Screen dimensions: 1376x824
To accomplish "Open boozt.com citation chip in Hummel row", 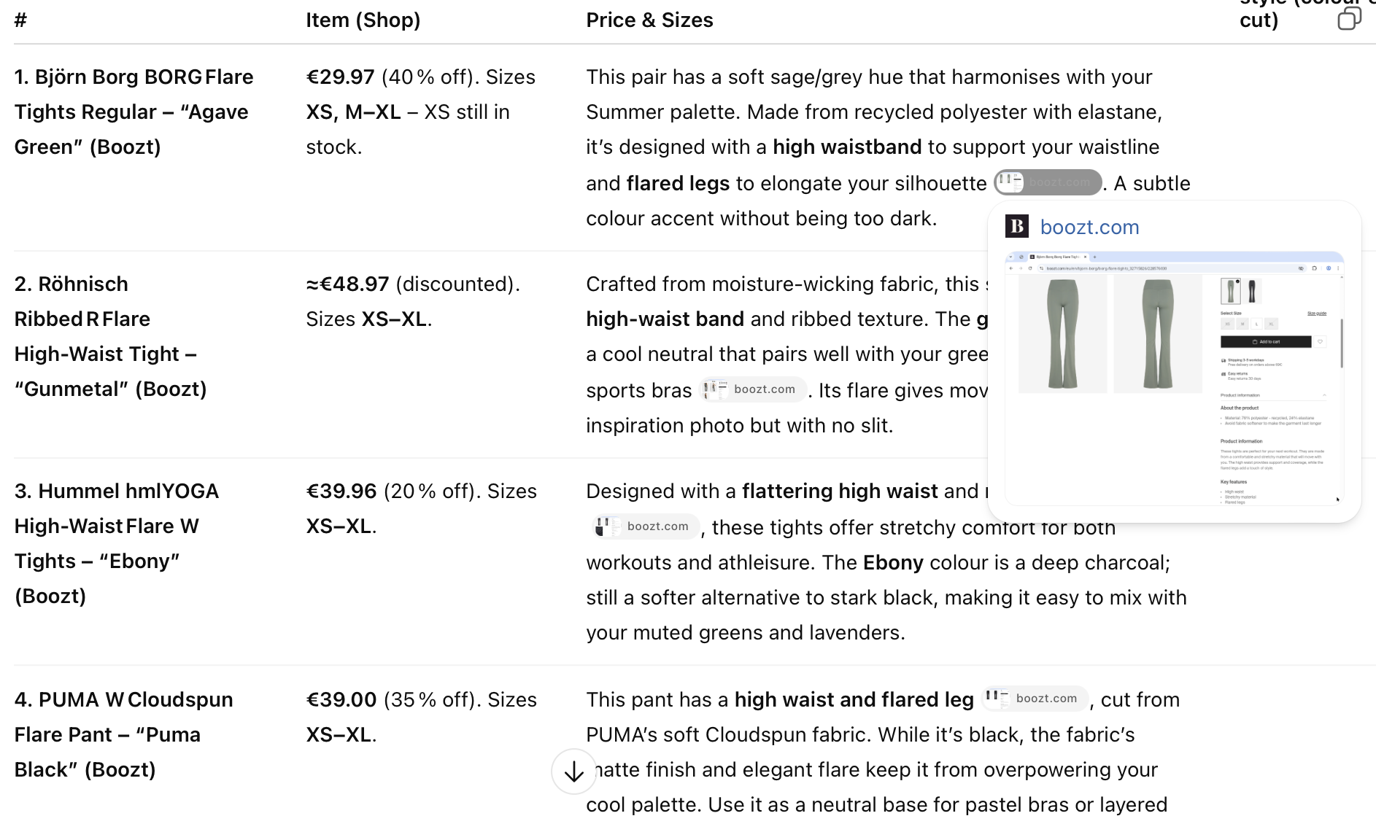I will pyautogui.click(x=646, y=526).
